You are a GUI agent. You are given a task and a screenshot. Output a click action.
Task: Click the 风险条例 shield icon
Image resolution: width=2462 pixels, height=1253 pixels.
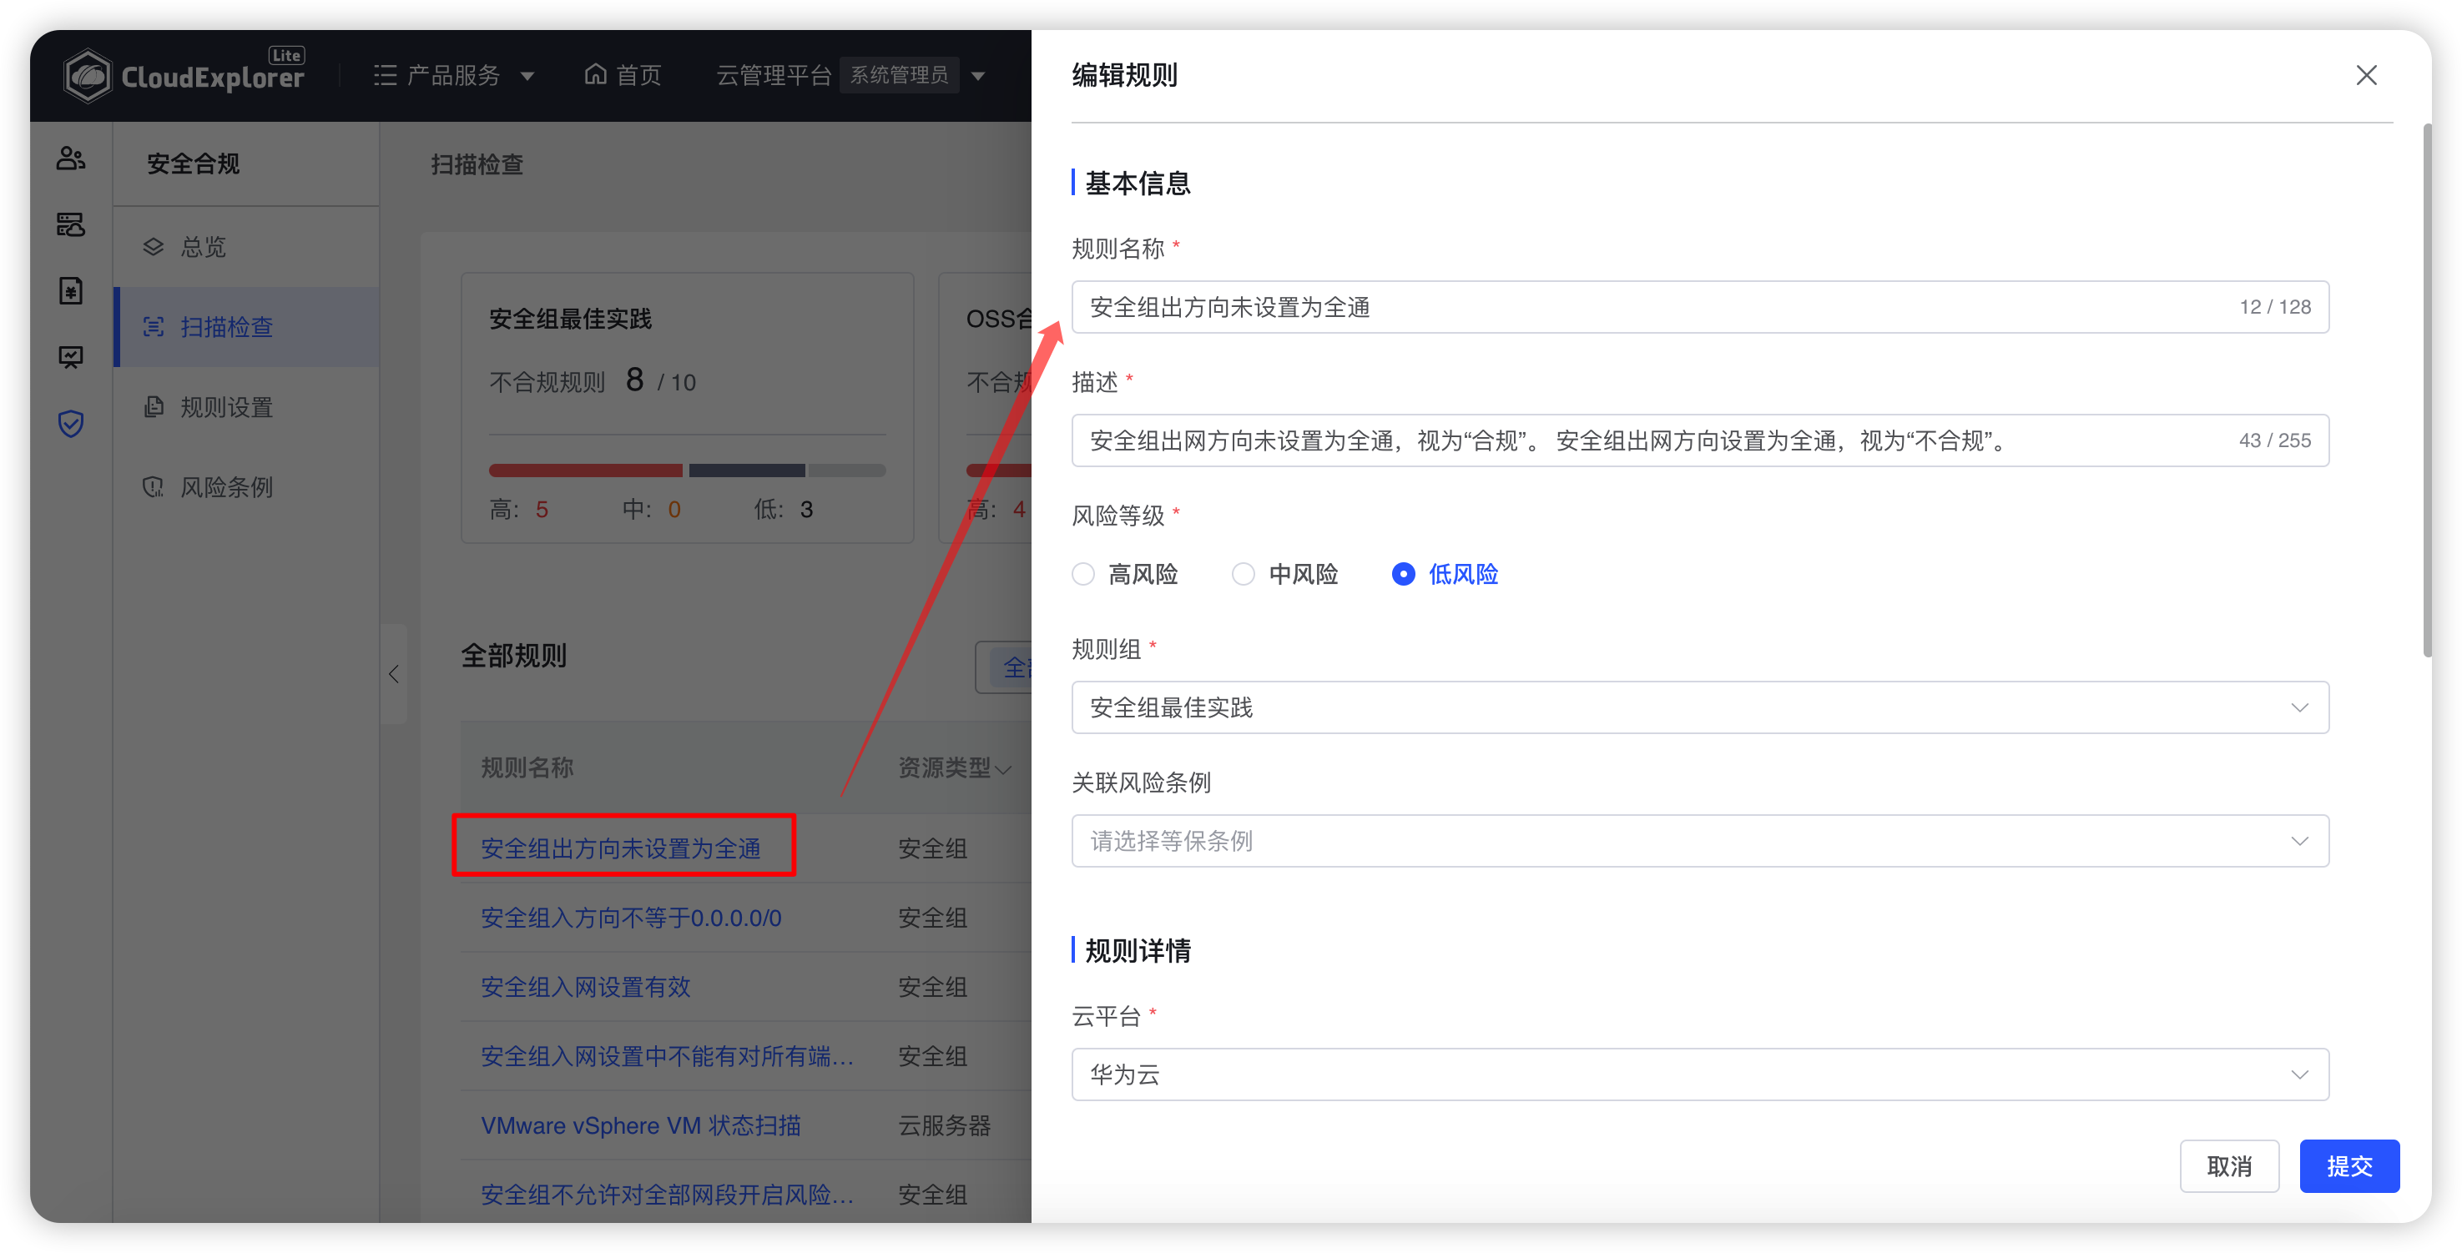tap(153, 487)
